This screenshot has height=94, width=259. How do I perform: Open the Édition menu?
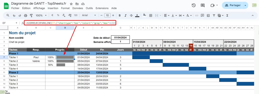(x=26, y=8)
